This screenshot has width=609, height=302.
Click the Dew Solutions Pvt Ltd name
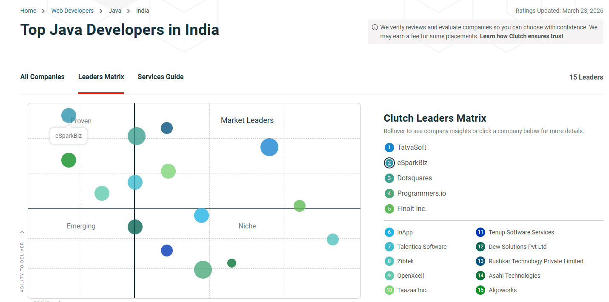pos(518,247)
